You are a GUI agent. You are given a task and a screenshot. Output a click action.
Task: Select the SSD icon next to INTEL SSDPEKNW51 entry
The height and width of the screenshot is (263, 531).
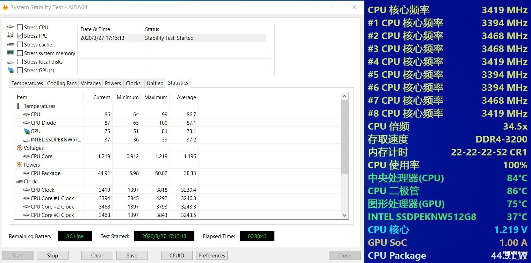[x=27, y=139]
